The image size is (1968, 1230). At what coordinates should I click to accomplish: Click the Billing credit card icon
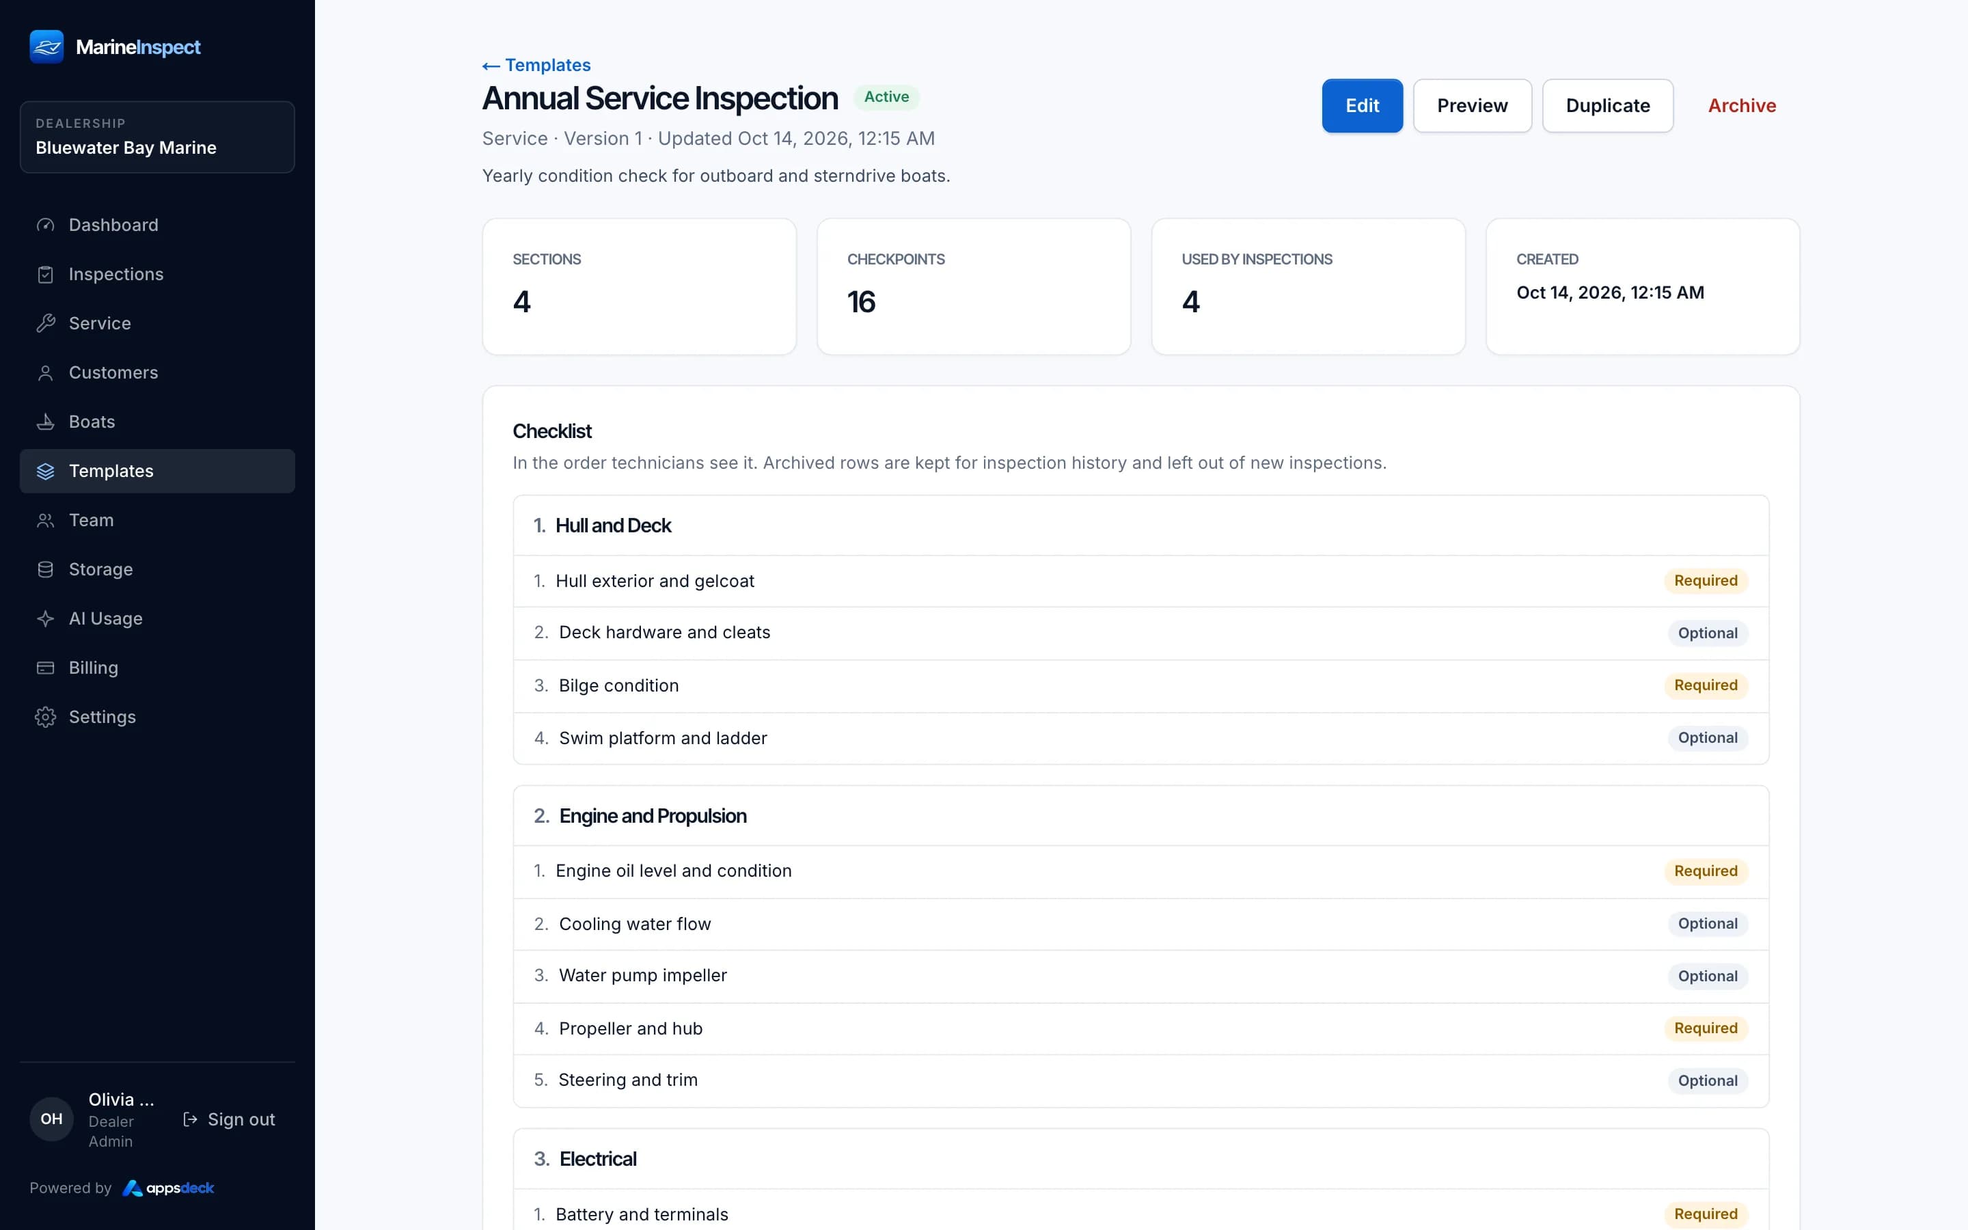46,669
